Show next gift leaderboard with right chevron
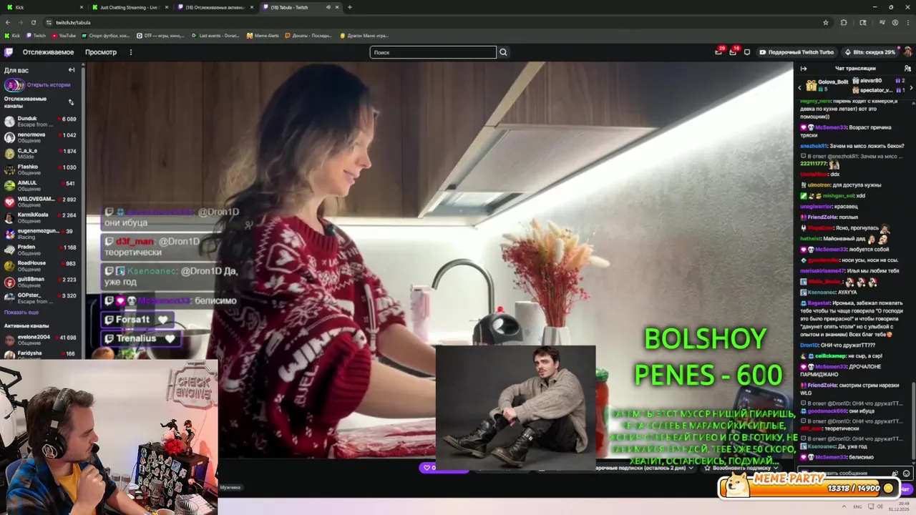 click(x=911, y=87)
